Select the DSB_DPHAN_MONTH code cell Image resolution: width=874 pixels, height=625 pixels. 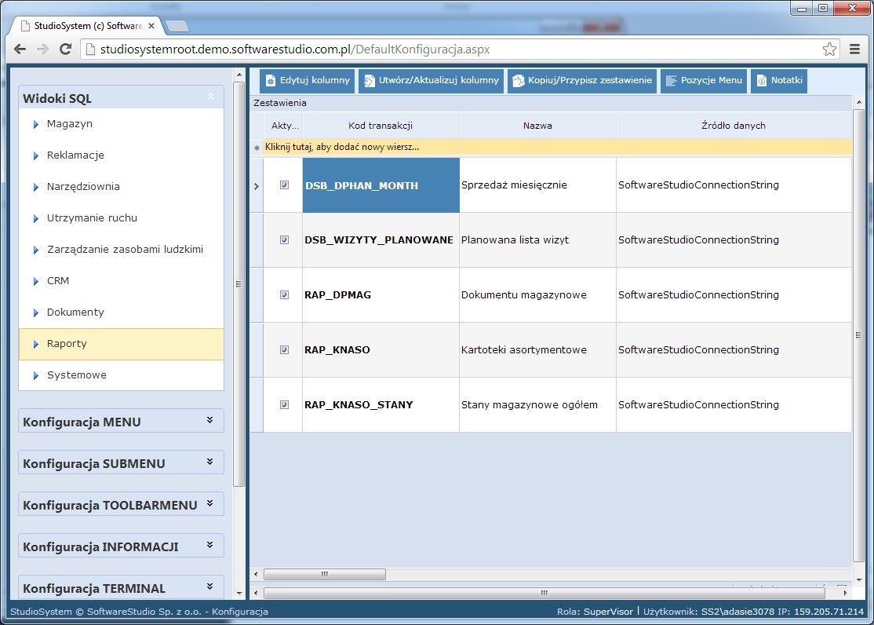(381, 185)
